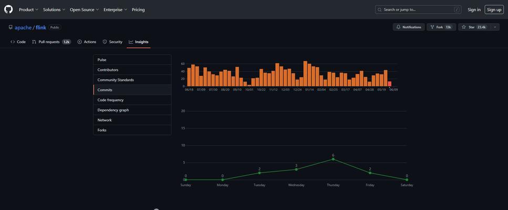Open Code frequency in sidebar
This screenshot has width=508, height=210.
pos(132,100)
